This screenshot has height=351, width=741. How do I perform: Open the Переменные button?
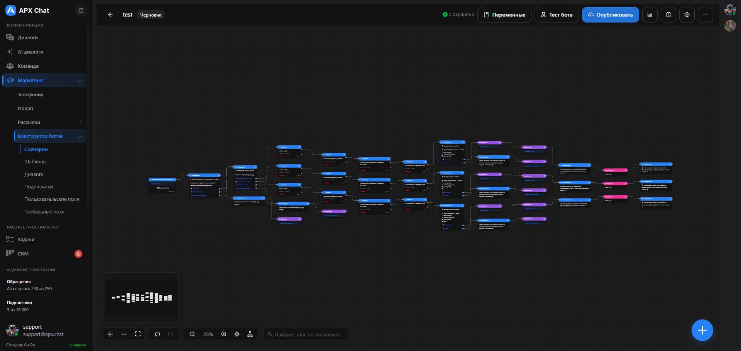(x=504, y=15)
